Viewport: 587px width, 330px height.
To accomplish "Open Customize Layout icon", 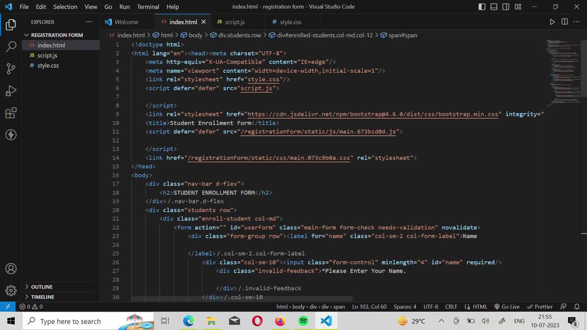I will click(x=518, y=7).
